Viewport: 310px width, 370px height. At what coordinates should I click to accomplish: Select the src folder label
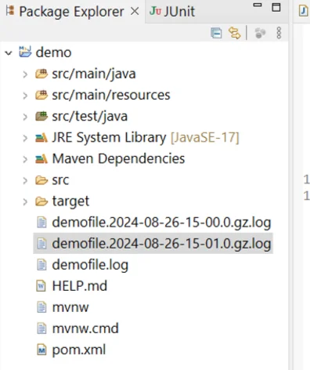pos(60,180)
